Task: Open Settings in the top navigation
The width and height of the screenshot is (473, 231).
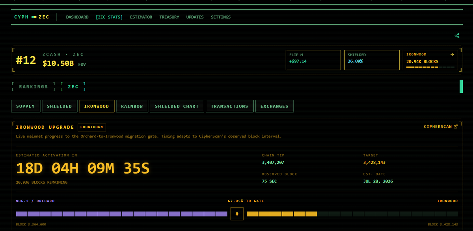Action: click(x=221, y=17)
